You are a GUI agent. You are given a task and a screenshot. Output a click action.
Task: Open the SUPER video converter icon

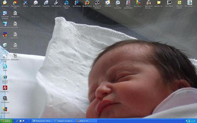click(108, 3)
